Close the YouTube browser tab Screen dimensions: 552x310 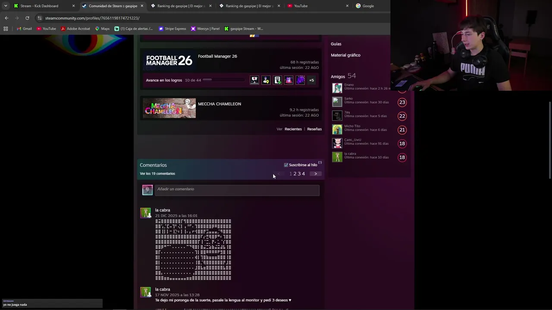pos(347,6)
